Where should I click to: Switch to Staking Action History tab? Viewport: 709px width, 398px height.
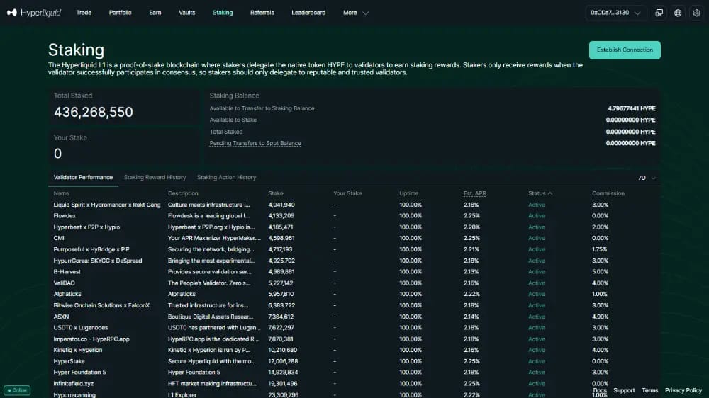227,178
